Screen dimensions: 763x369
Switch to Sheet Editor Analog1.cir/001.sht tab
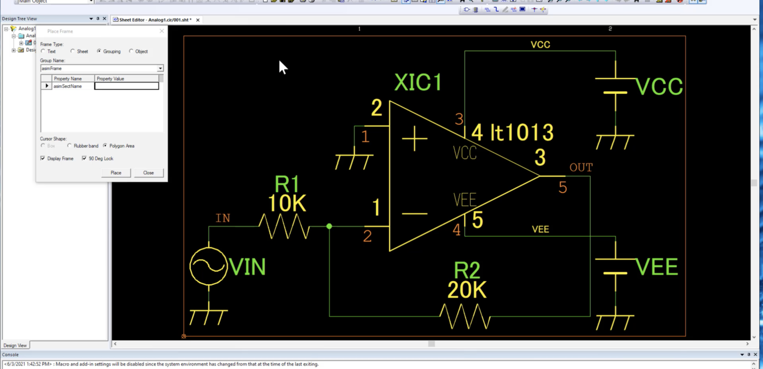click(x=156, y=20)
